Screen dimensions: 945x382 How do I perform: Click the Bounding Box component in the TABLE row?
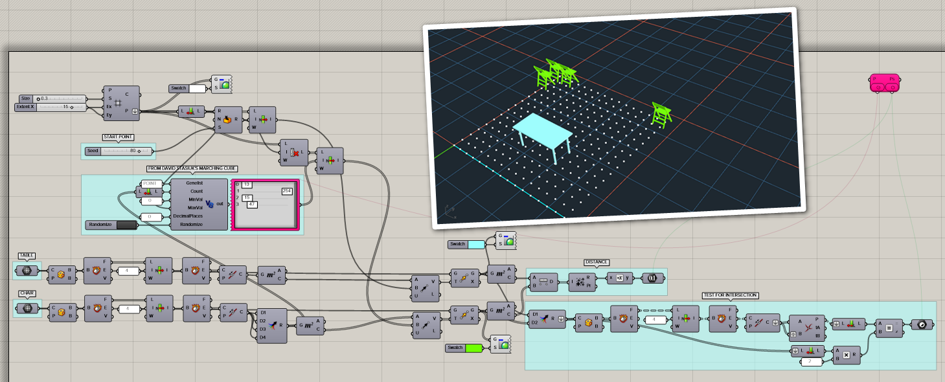(62, 275)
